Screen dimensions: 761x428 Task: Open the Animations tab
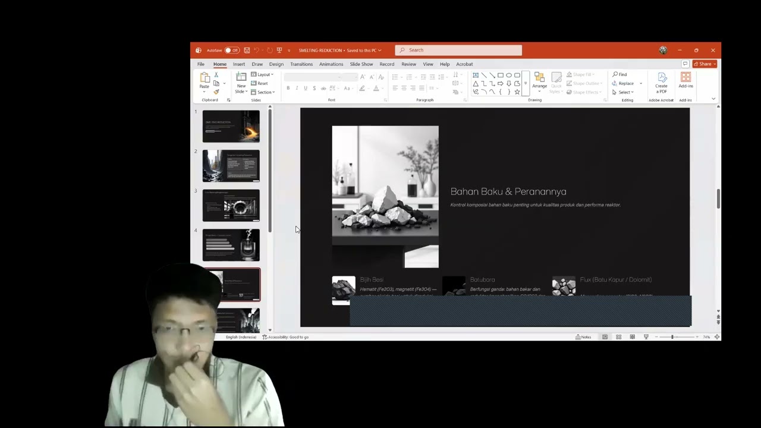331,64
